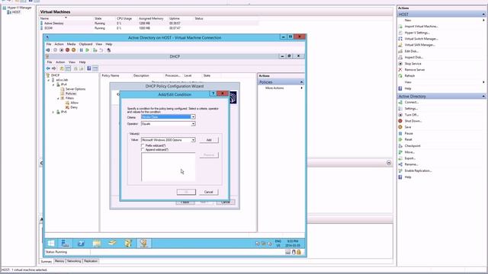This screenshot has height=274, width=488.
Task: Click Stop Service in Actions pane
Action: tap(413, 64)
